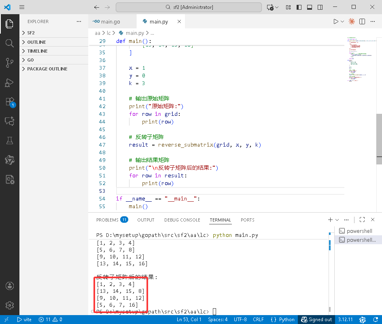
Task: Click the status bar notifications bell
Action: tap(376, 320)
